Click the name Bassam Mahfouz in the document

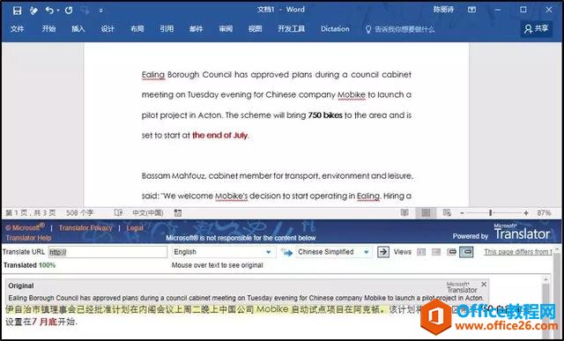[x=174, y=176]
